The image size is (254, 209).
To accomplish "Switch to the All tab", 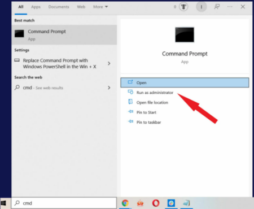I will tap(21, 7).
